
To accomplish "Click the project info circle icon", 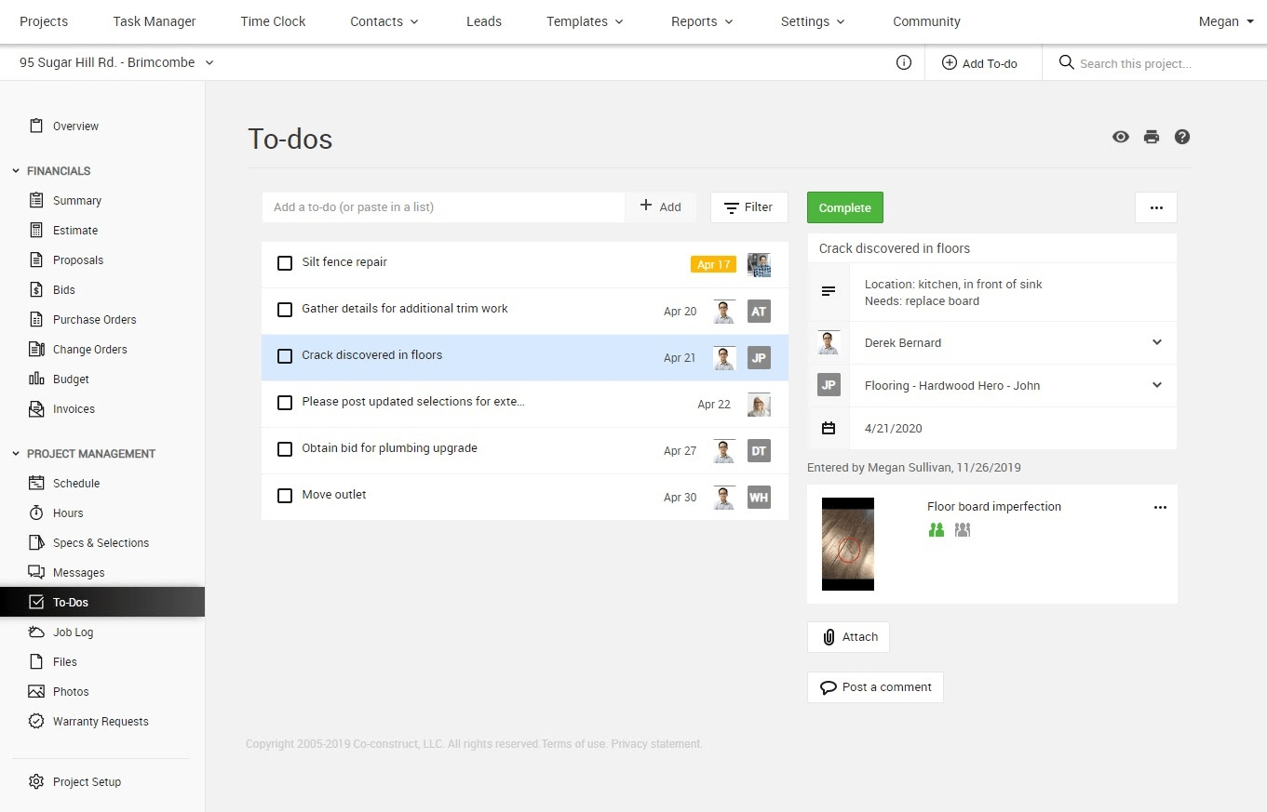I will [903, 63].
